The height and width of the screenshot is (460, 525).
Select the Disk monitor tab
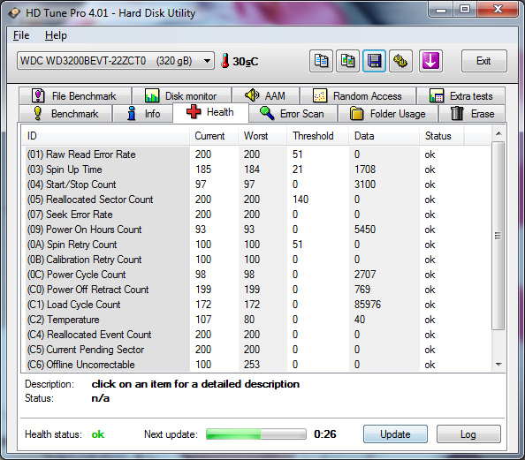coord(182,96)
